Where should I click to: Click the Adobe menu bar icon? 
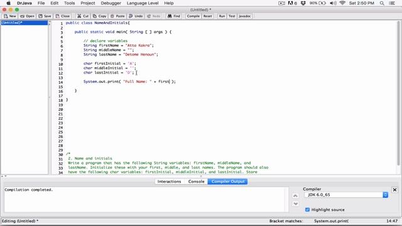point(292,3)
